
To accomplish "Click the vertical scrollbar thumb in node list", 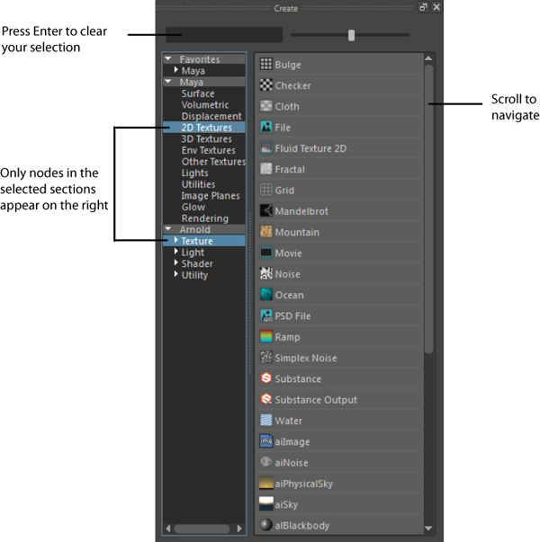I will (x=429, y=209).
